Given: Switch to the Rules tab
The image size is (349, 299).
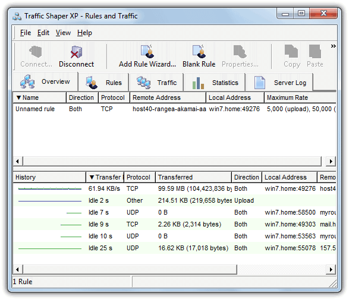Looking at the screenshot, I should coord(103,83).
